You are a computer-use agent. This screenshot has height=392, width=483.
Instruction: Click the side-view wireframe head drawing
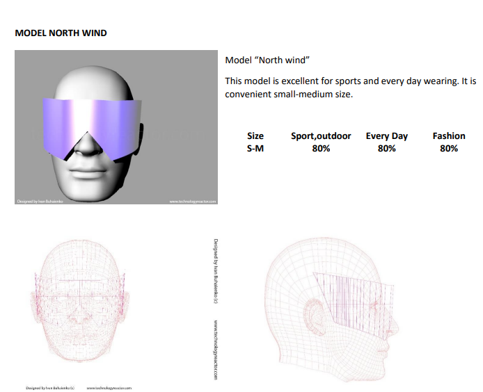pos(332,309)
